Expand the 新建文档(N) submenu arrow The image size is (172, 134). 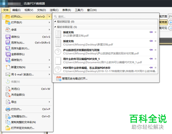(49, 67)
